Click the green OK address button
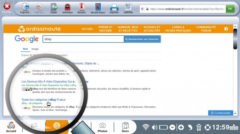Image resolution: width=240 pixels, height=134 pixels. point(230,9)
